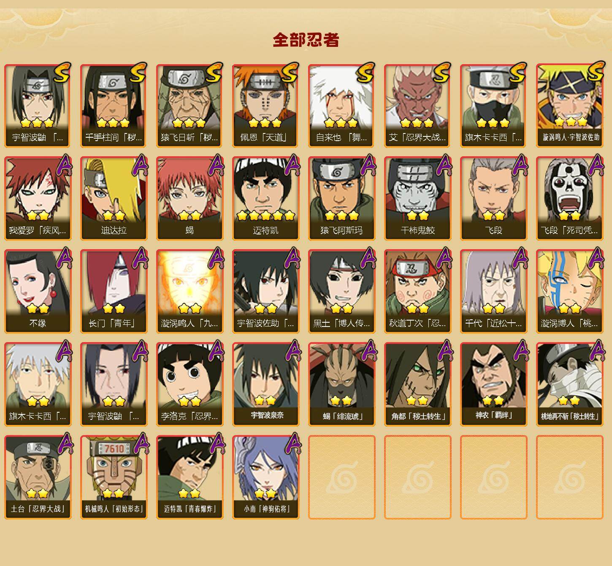Select the 宇智波泉奈 character card
Screen dimensions: 612x566
265,384
